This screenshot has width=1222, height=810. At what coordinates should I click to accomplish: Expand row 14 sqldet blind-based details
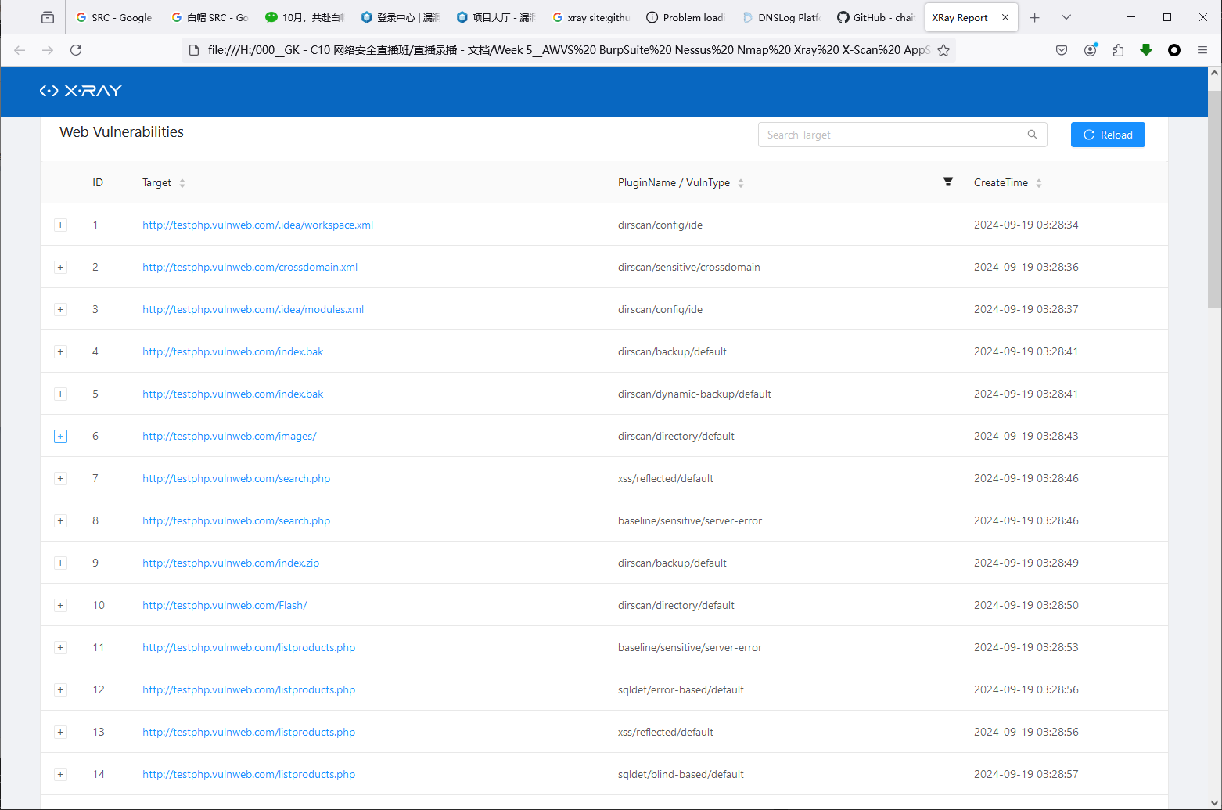point(60,774)
